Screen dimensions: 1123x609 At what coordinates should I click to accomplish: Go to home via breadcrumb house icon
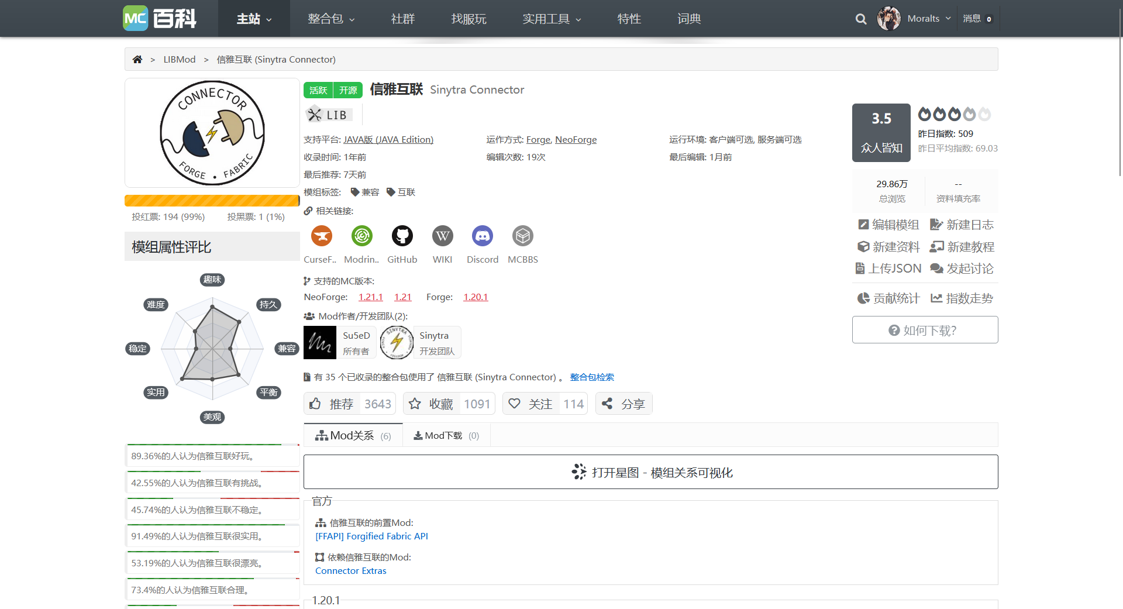point(137,59)
